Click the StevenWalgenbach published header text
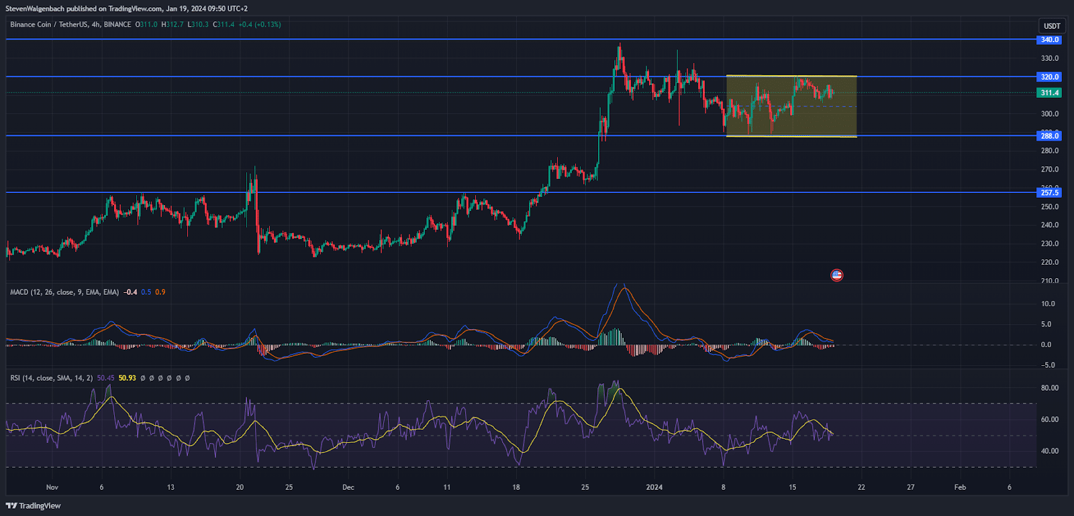Viewport: 1074px width, 516px height. (126, 9)
